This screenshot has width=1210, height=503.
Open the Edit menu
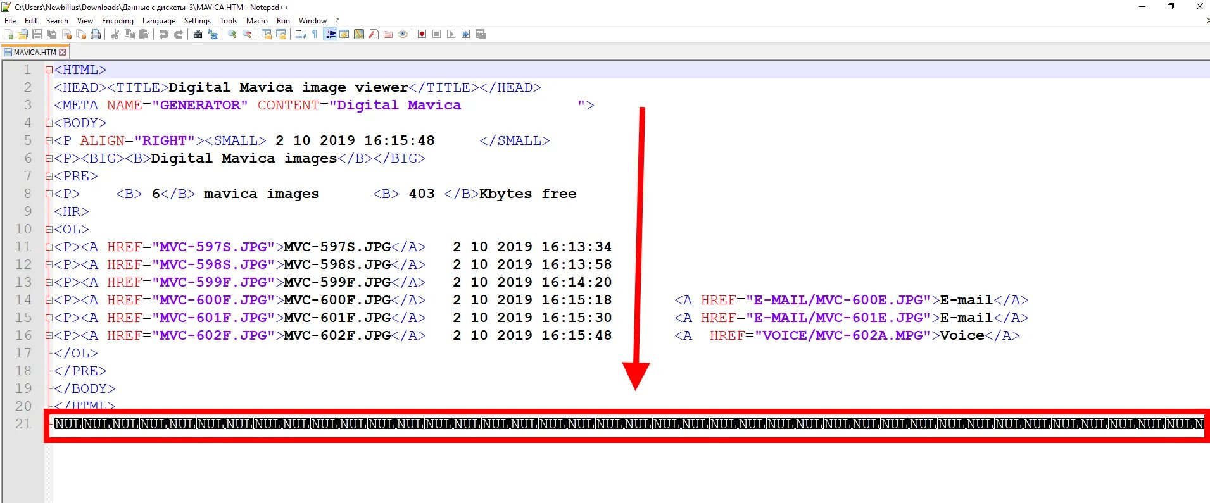[x=31, y=21]
